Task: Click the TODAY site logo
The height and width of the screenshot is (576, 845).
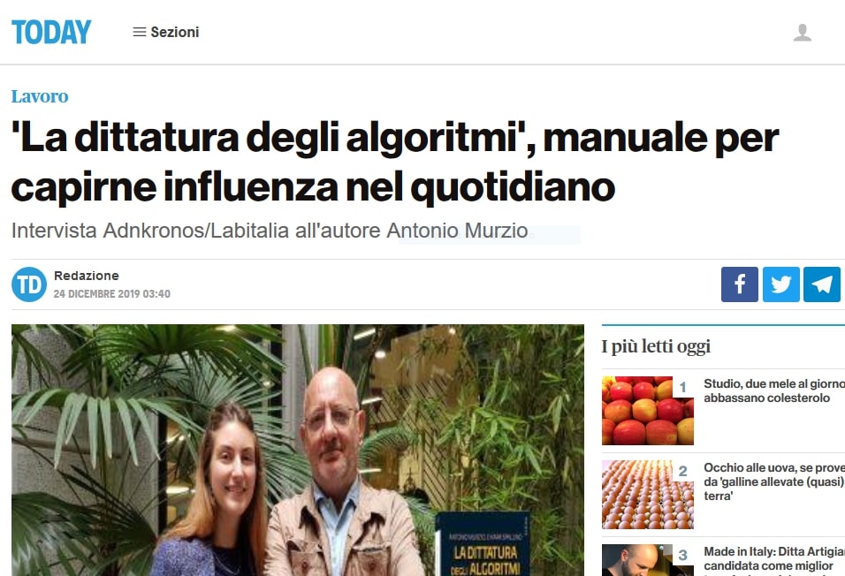Action: [51, 32]
